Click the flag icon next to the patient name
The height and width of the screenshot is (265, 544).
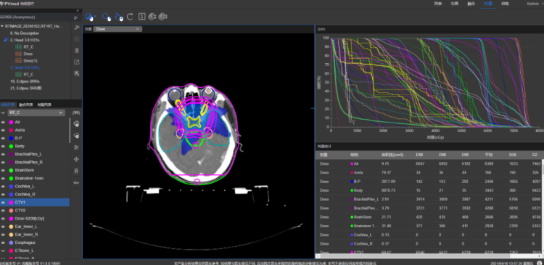click(75, 17)
